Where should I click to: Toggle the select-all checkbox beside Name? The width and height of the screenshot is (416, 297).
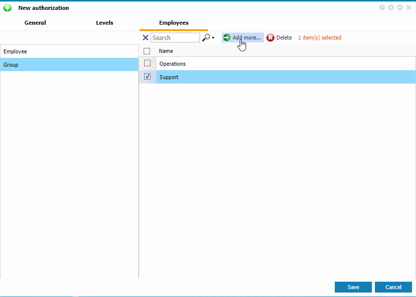(147, 51)
